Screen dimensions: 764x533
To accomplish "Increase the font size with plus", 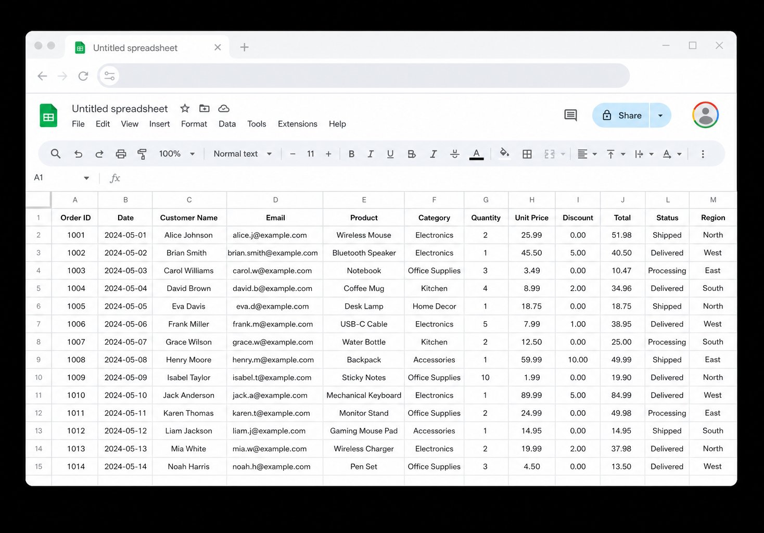I will [328, 154].
